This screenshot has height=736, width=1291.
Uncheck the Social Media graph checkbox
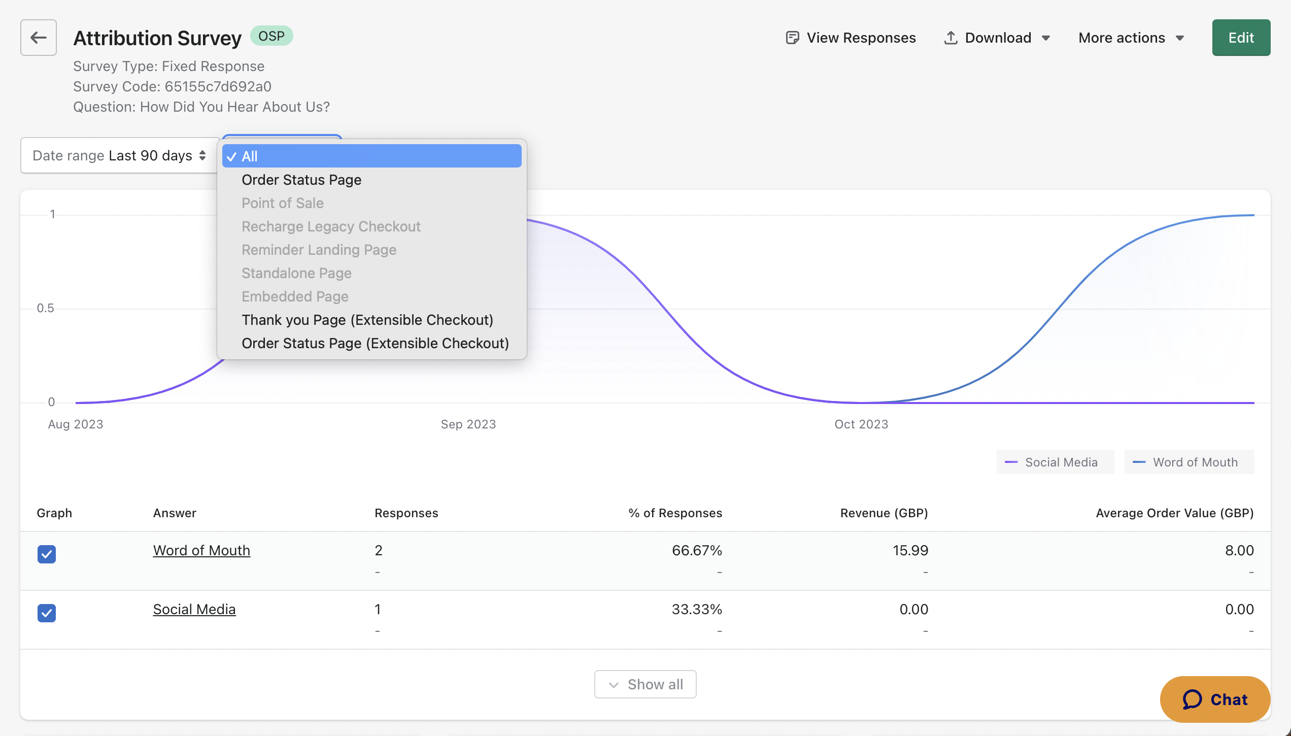coord(47,613)
